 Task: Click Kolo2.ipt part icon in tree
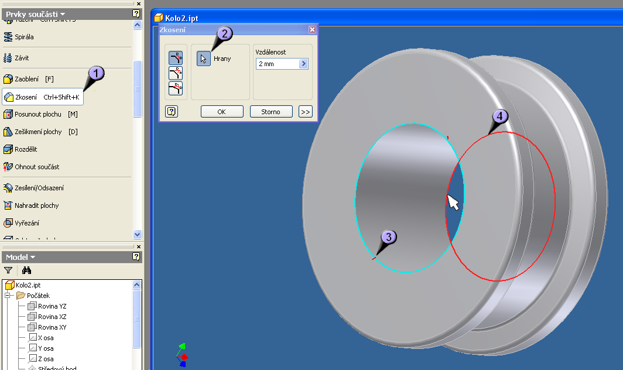tap(9, 285)
